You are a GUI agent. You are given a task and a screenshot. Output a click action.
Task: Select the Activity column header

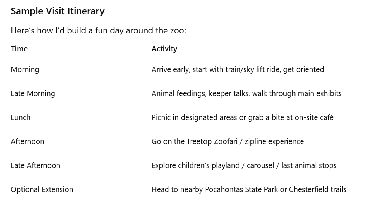pos(164,48)
